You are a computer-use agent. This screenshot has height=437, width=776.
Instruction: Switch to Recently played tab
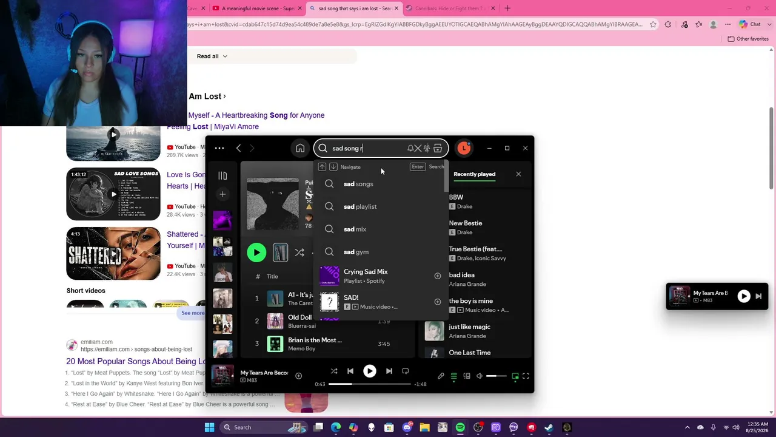click(475, 174)
